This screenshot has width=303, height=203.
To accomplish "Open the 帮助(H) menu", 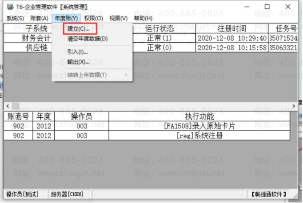I will click(143, 18).
